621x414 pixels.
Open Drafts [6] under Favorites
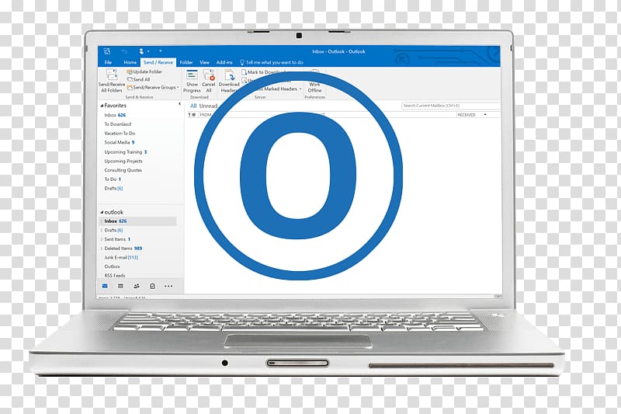(x=113, y=189)
